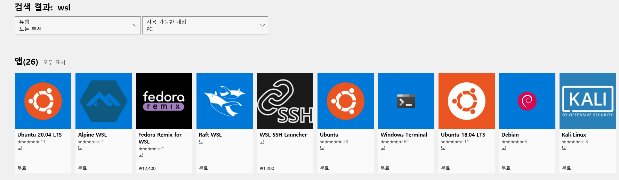Click the ₩12,400 price of Fedora Remix
Image resolution: width=619 pixels, height=180 pixels.
(x=147, y=169)
